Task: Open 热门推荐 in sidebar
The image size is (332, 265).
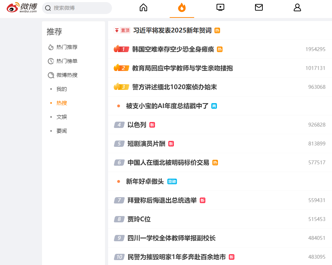Action: 67,47
